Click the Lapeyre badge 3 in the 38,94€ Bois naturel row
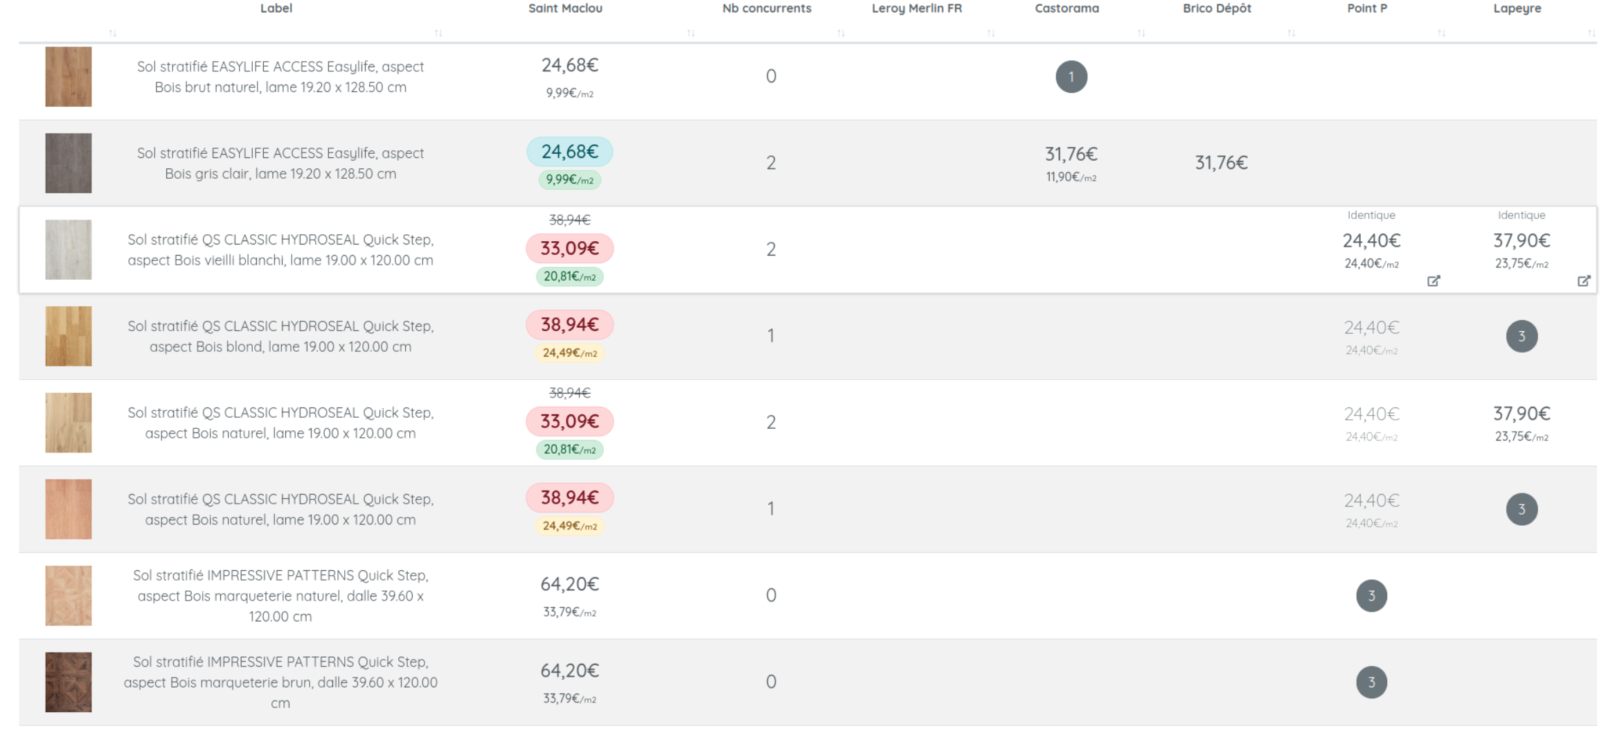 (x=1522, y=509)
